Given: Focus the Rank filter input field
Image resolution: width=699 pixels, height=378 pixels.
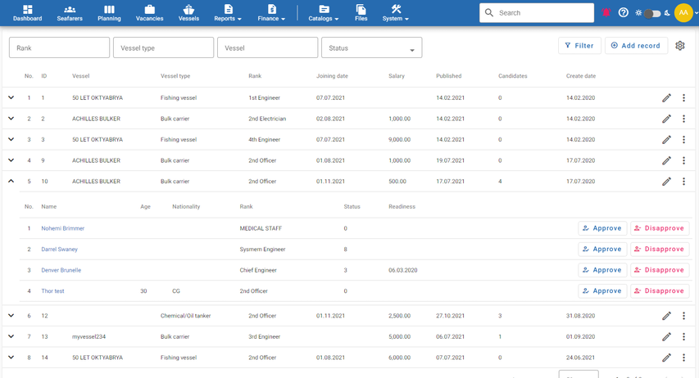Looking at the screenshot, I should [59, 48].
